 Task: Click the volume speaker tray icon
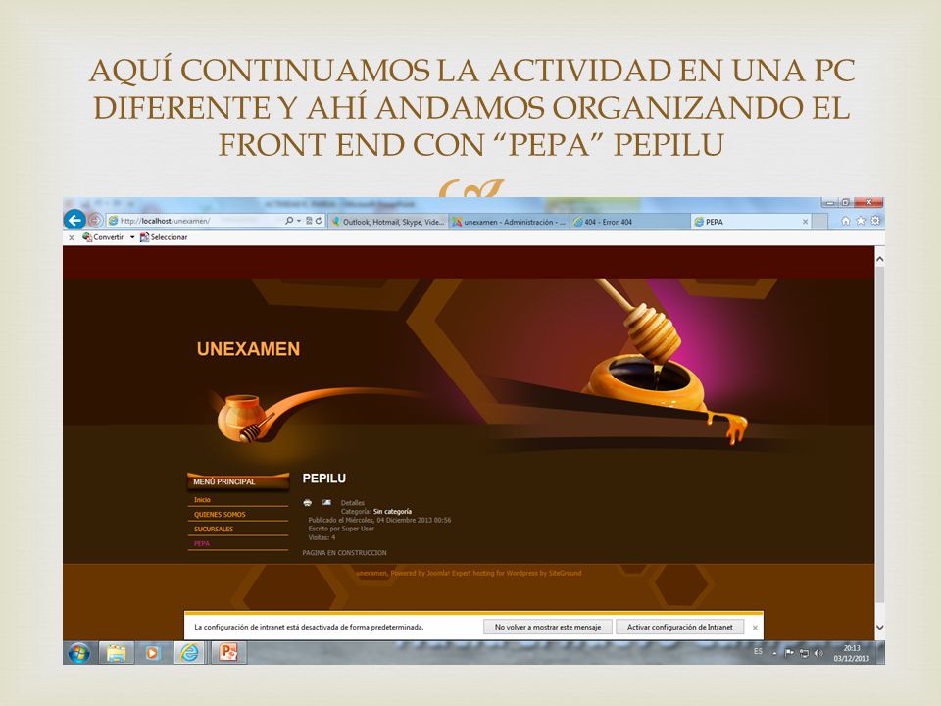(818, 653)
